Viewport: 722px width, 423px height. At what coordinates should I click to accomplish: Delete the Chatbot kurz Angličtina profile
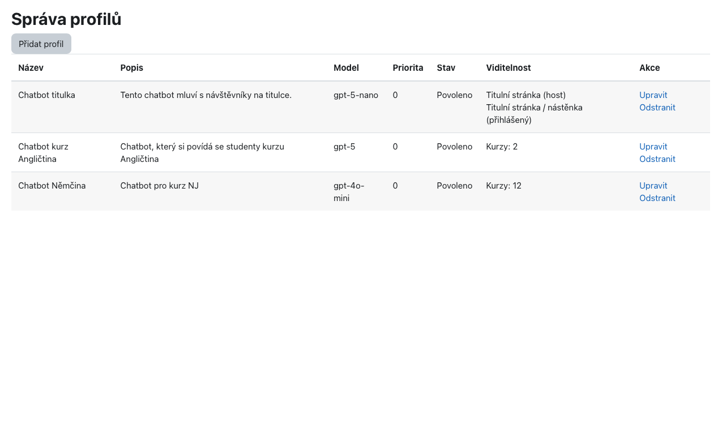pos(657,159)
